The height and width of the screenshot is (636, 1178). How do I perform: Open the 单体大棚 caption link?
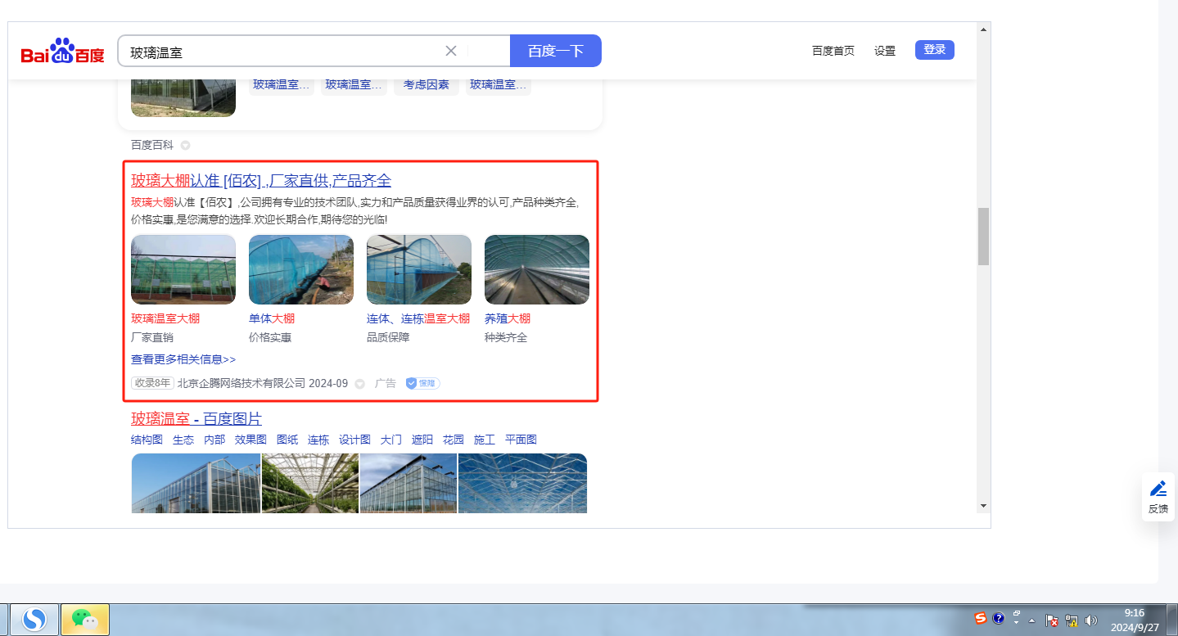(x=272, y=318)
